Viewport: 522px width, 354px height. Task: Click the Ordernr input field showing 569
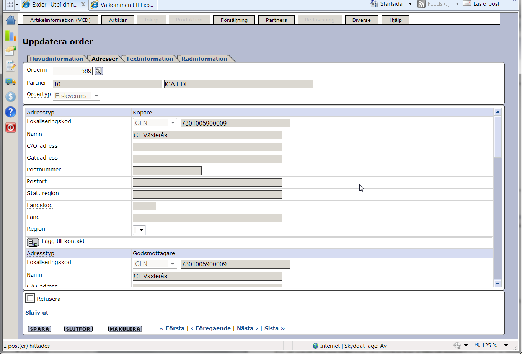pyautogui.click(x=73, y=71)
